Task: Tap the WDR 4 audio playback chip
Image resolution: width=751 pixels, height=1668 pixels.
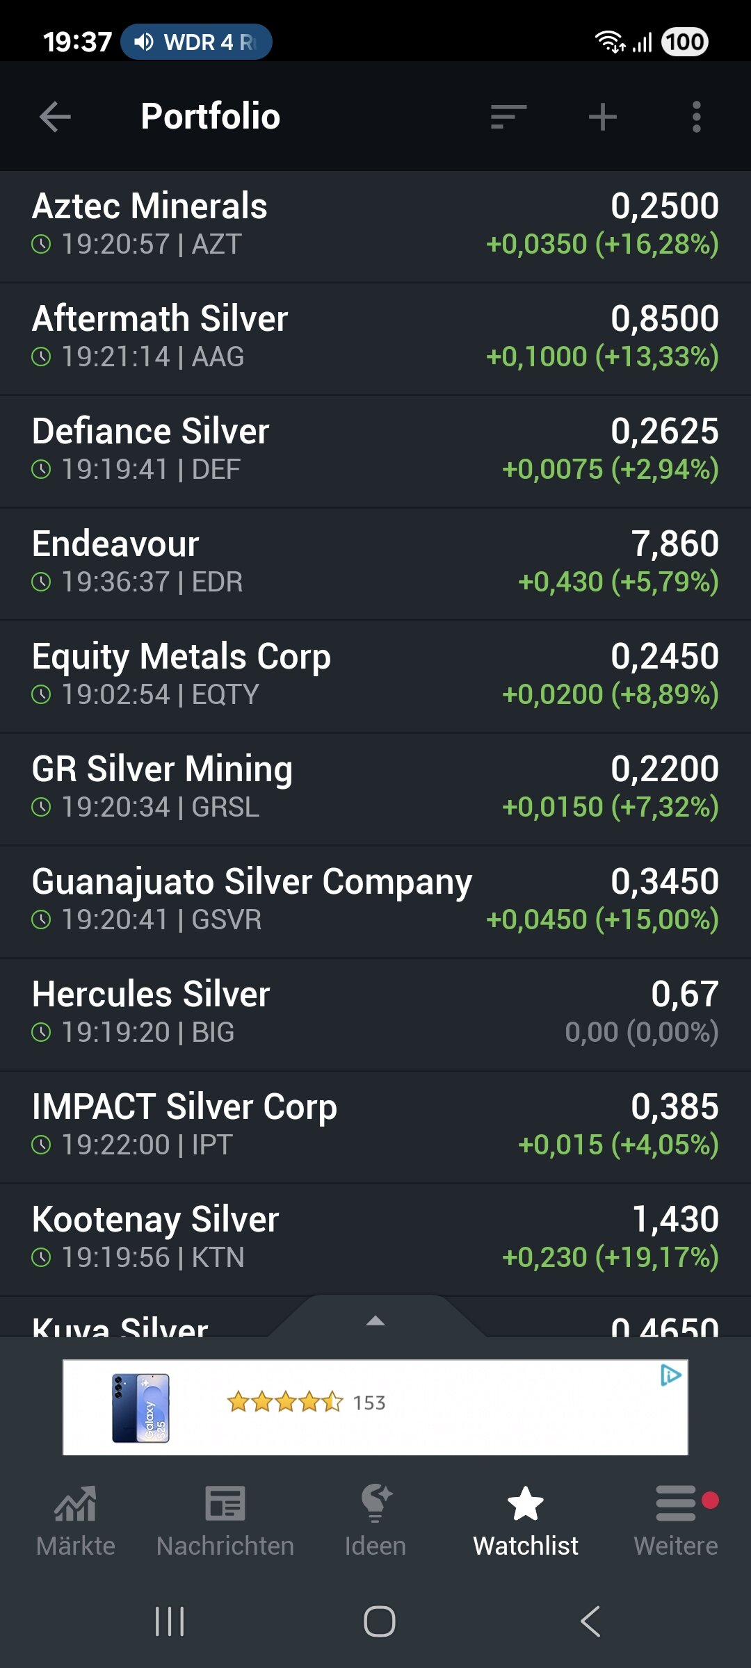Action: pos(196,42)
